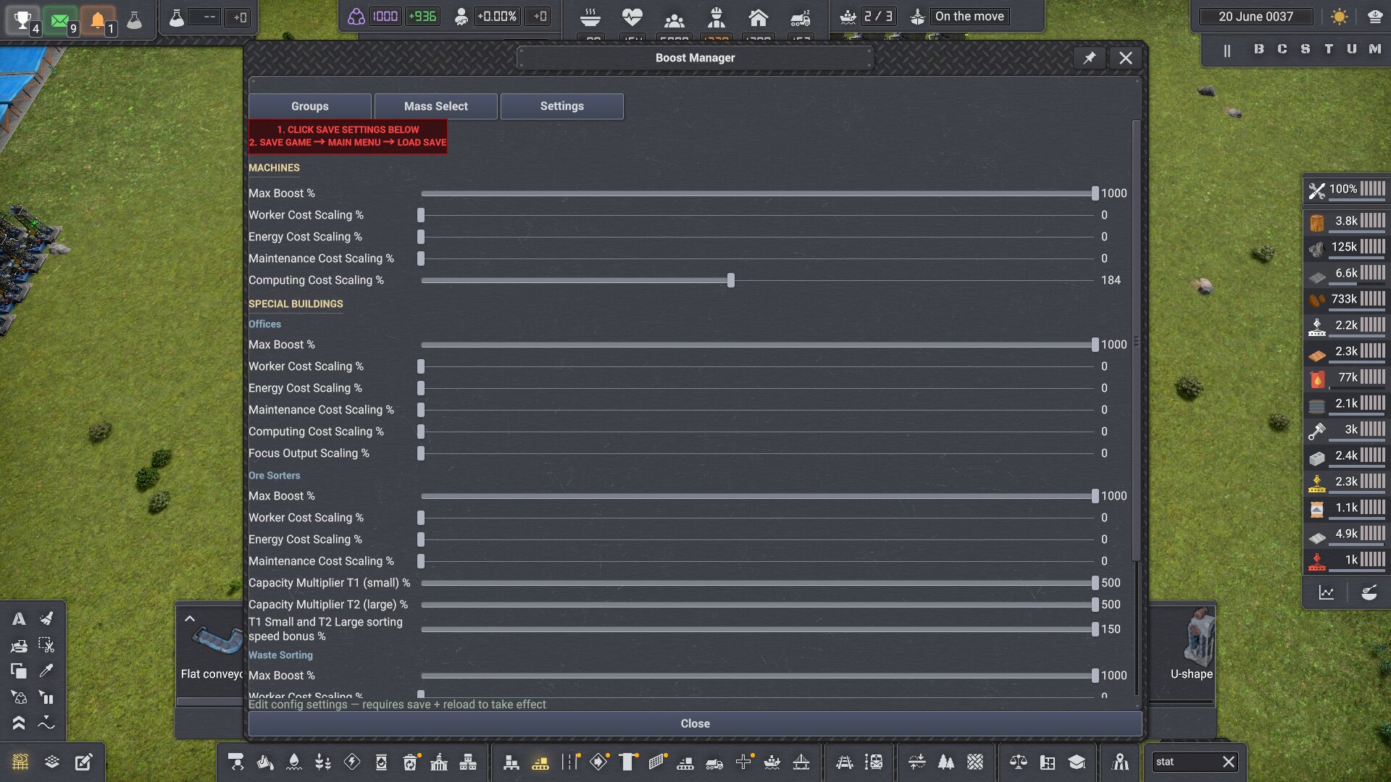
Task: Open the housing house icon
Action: tap(758, 17)
